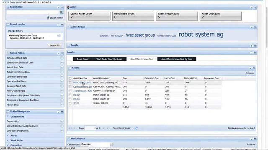Go to next page of Assets table
Viewport: 268px width, 150px height.
104,128
